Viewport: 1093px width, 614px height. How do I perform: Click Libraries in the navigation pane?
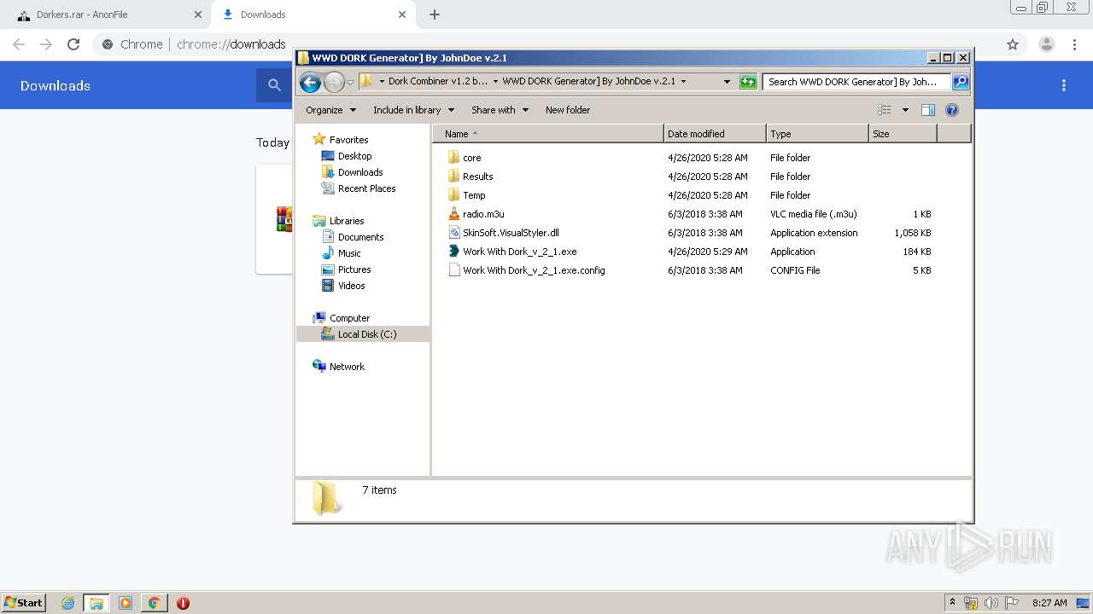tap(347, 221)
